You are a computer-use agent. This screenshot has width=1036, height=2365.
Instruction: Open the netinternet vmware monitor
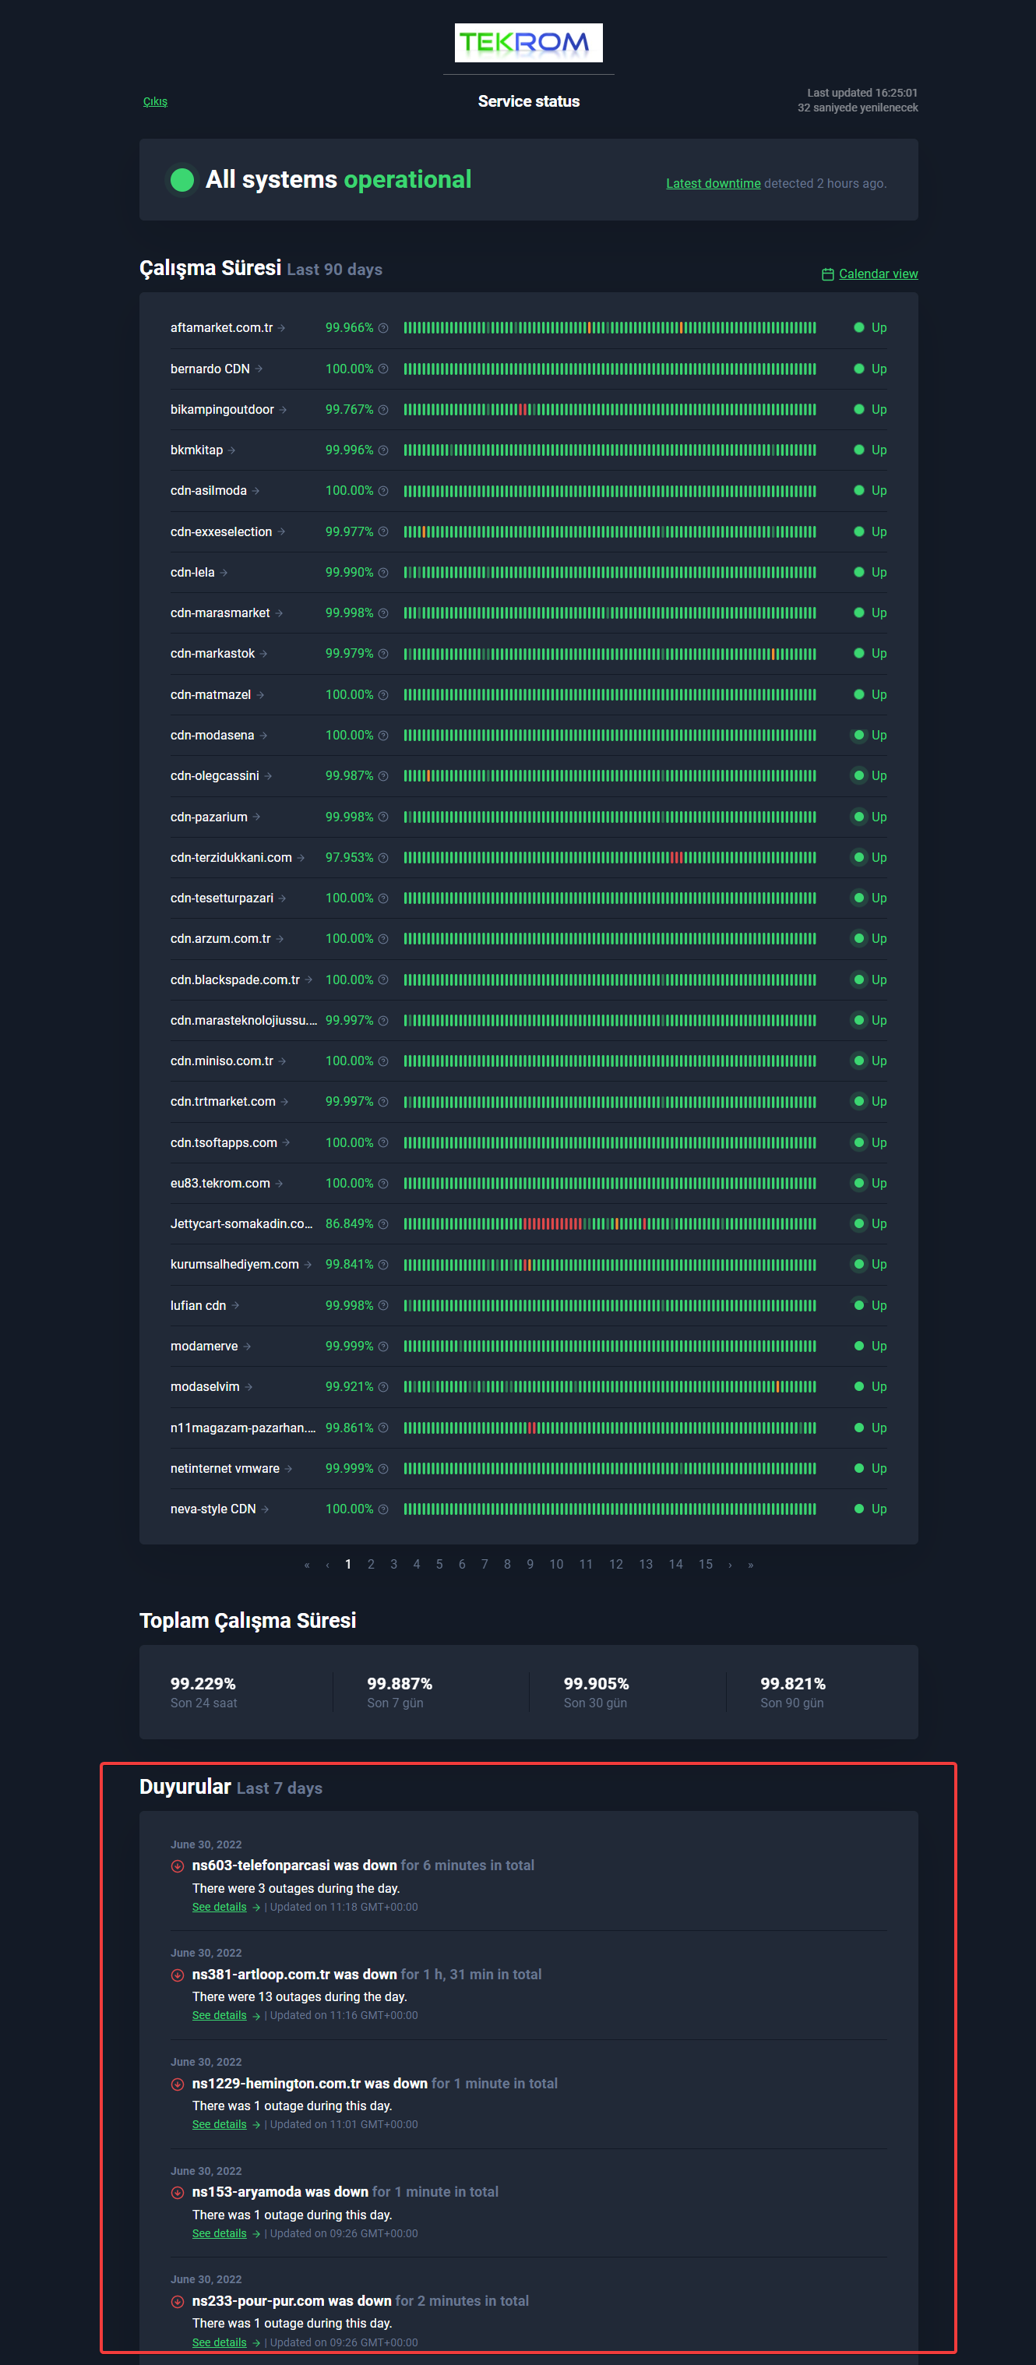click(225, 1468)
